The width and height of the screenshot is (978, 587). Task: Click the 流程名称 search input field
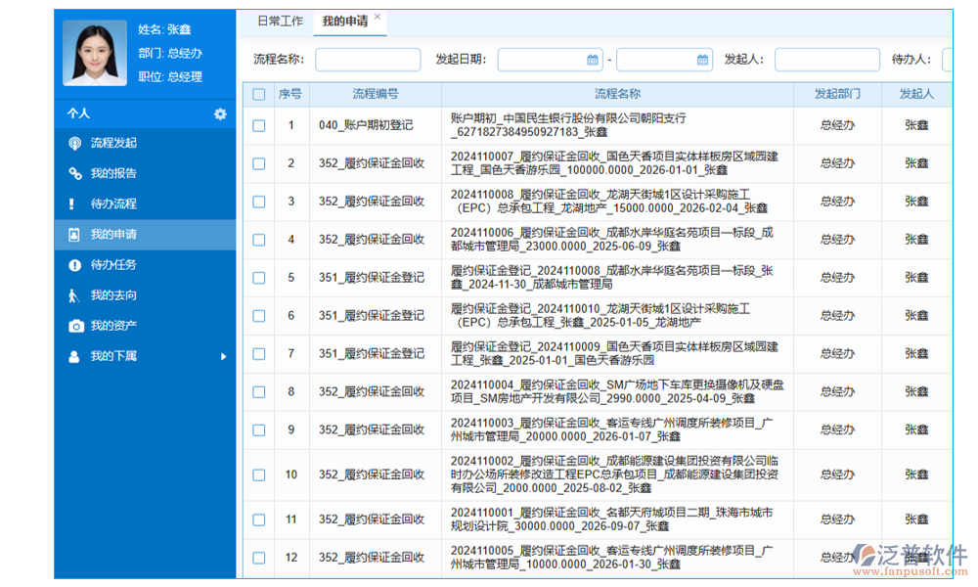point(367,60)
